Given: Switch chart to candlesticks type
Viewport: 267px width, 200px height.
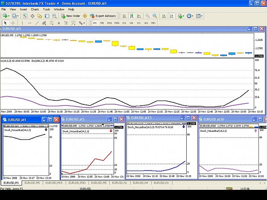Looking at the screenshot, I should click(132, 16).
